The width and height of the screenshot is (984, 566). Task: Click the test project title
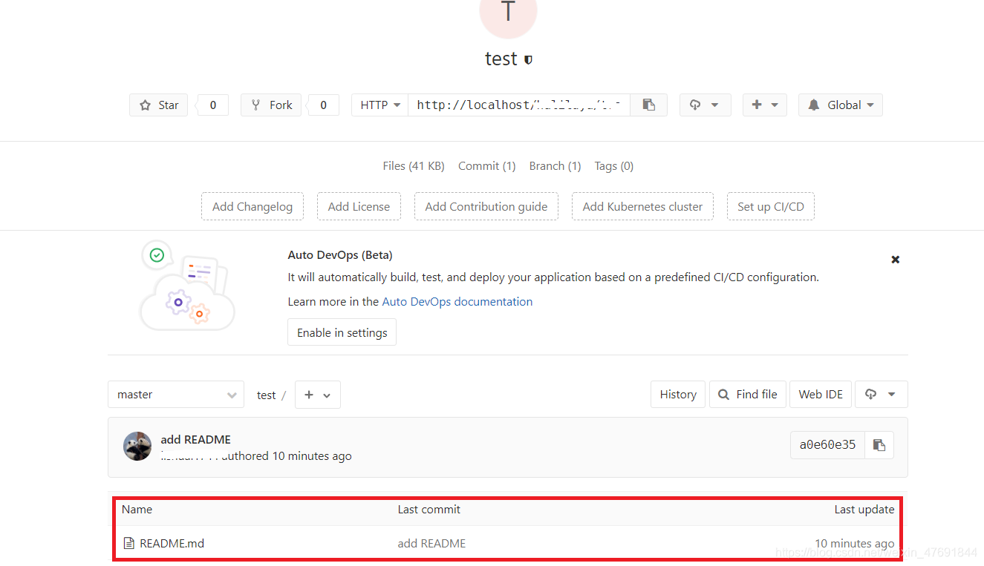pyautogui.click(x=501, y=59)
